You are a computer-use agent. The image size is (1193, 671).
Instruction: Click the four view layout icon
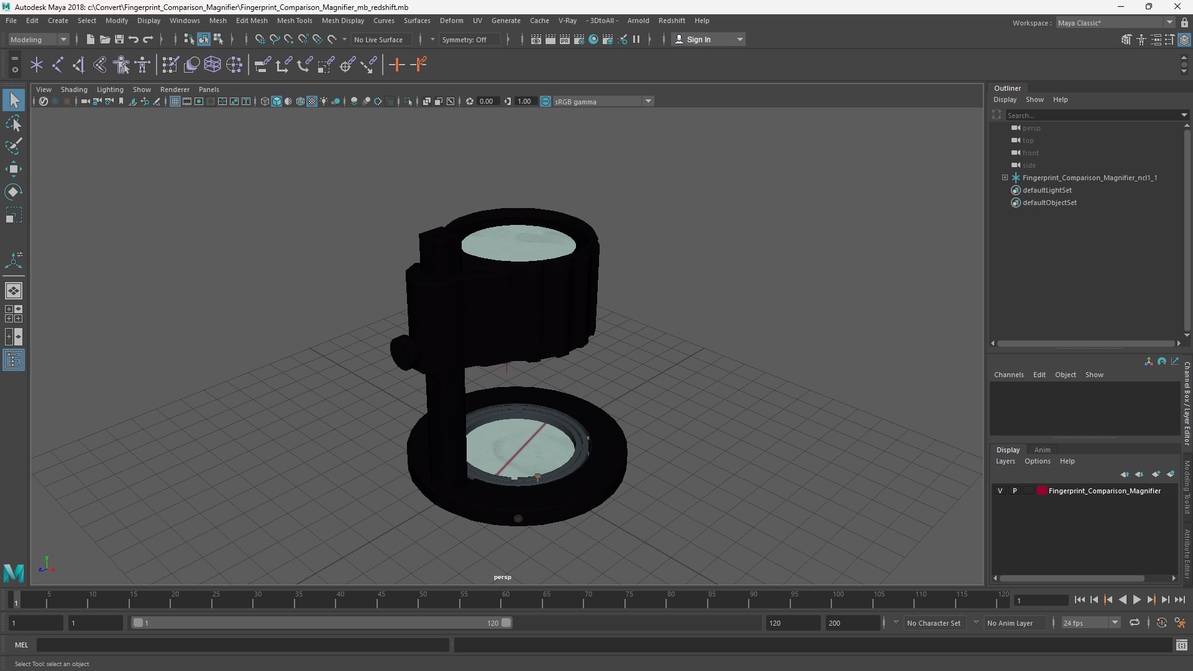tap(14, 314)
